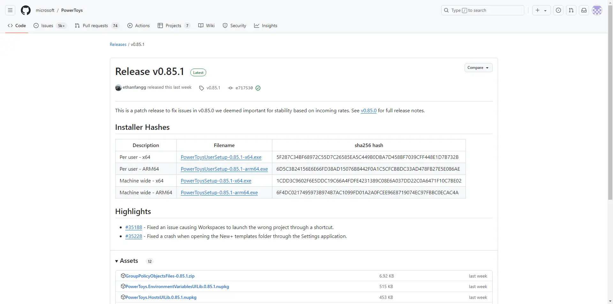Click the package icon for EnvironmentVariablesUILib nupkg

123,286
